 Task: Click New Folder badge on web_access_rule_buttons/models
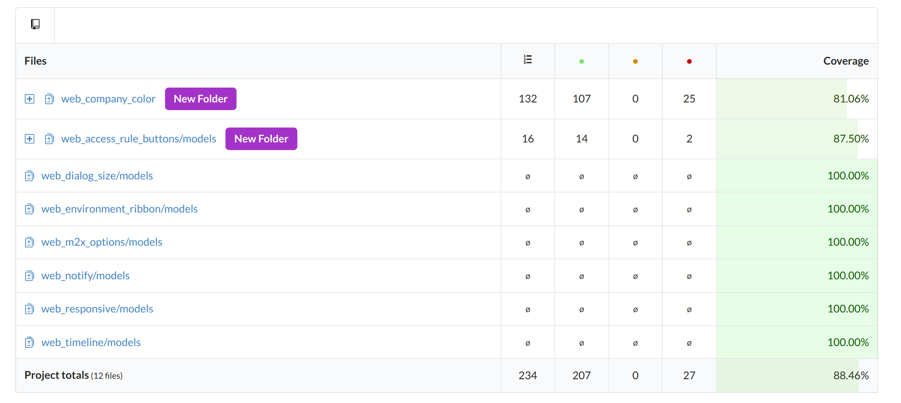261,139
